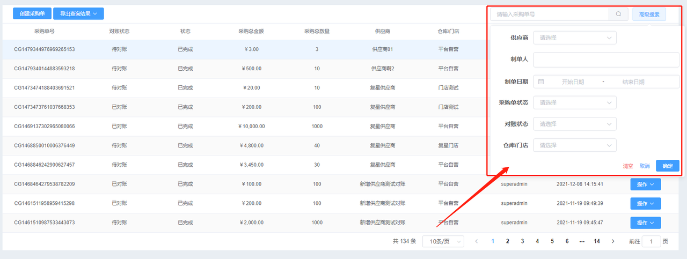Click the calendar icon in 制单日期 field
This screenshot has height=259, width=687.
point(541,82)
